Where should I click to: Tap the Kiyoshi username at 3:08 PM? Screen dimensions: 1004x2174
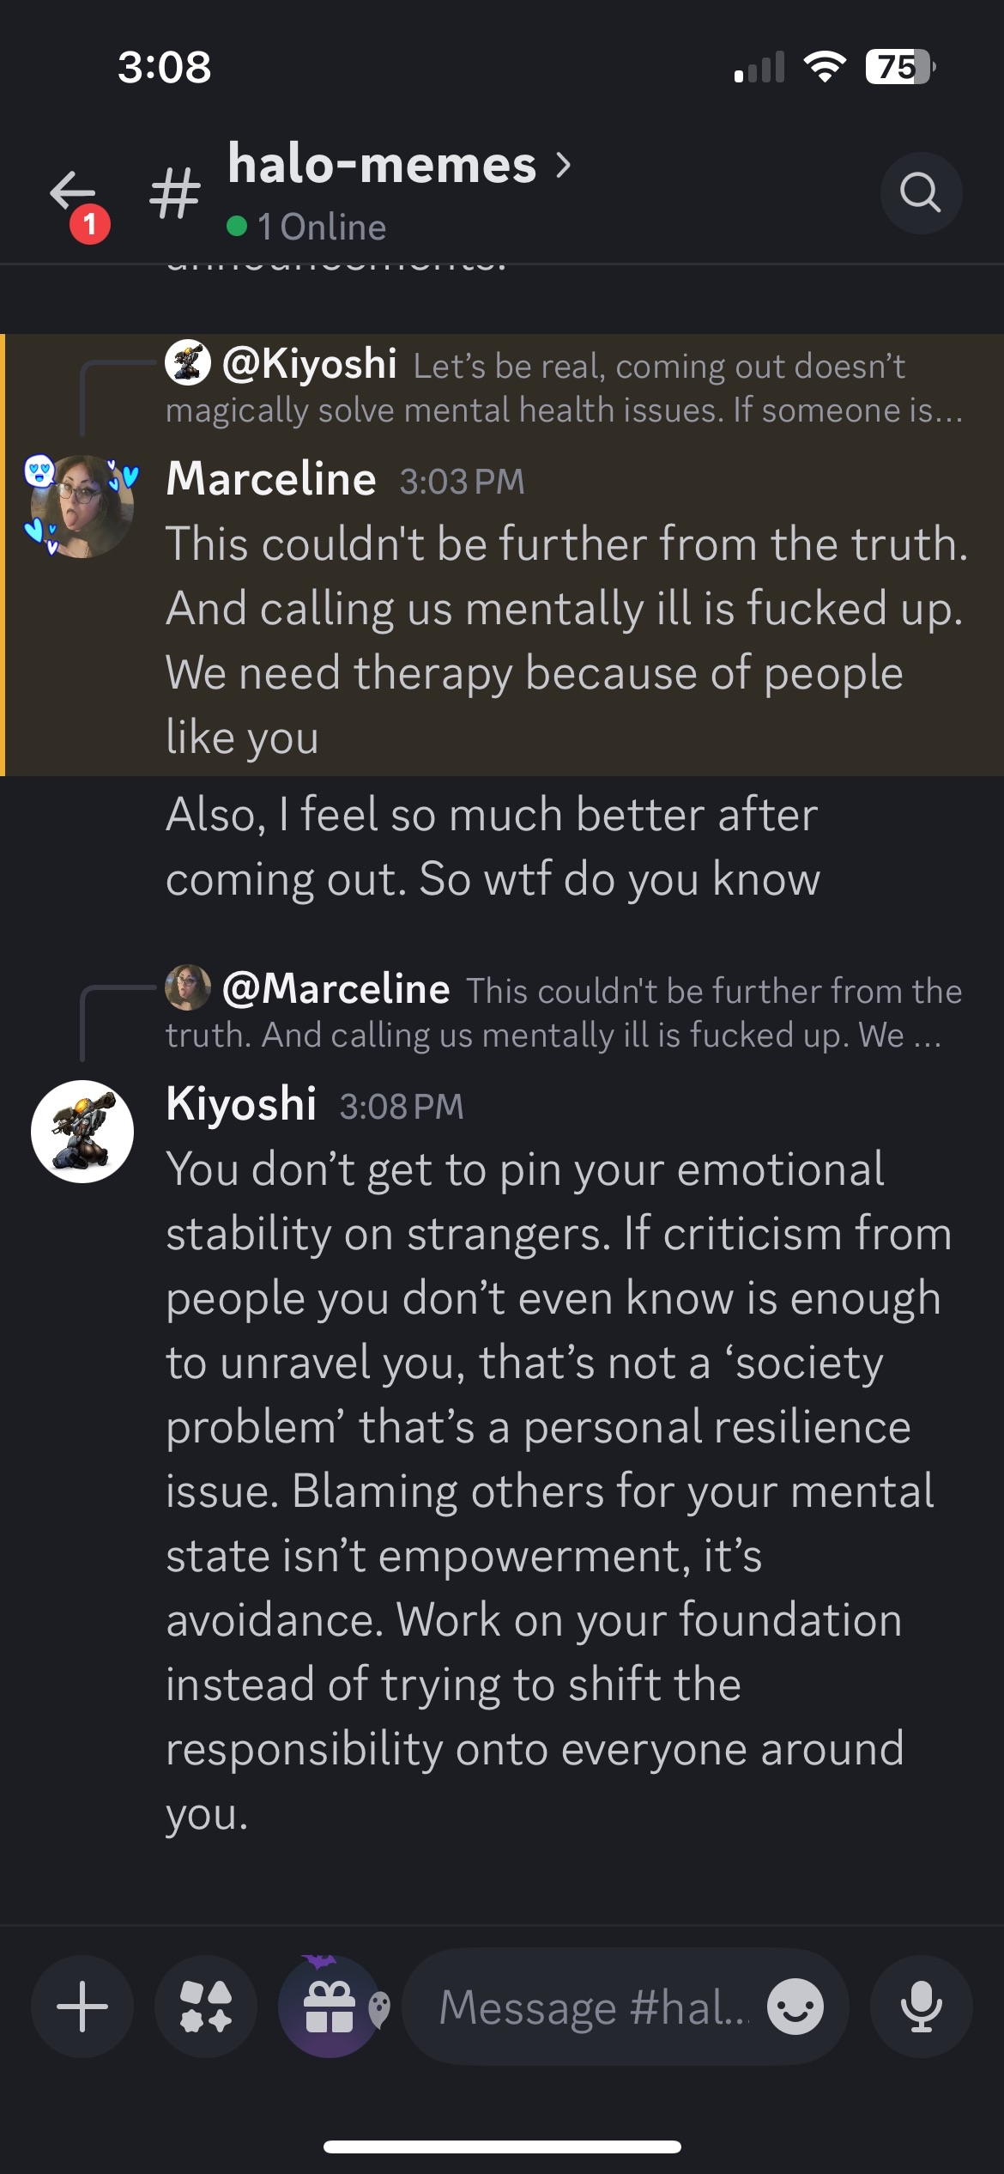click(241, 1104)
